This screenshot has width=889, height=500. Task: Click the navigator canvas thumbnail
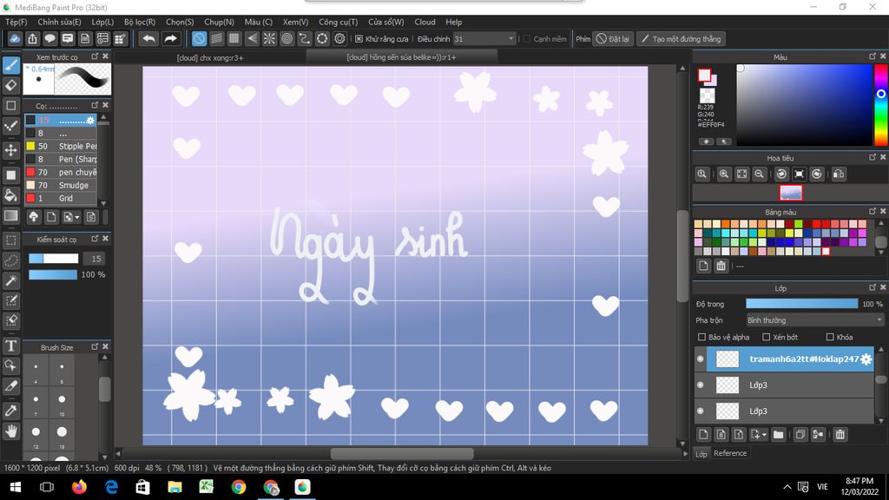791,193
